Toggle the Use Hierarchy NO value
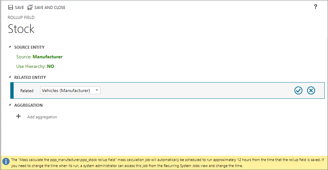This screenshot has height=170, width=328. tap(50, 66)
